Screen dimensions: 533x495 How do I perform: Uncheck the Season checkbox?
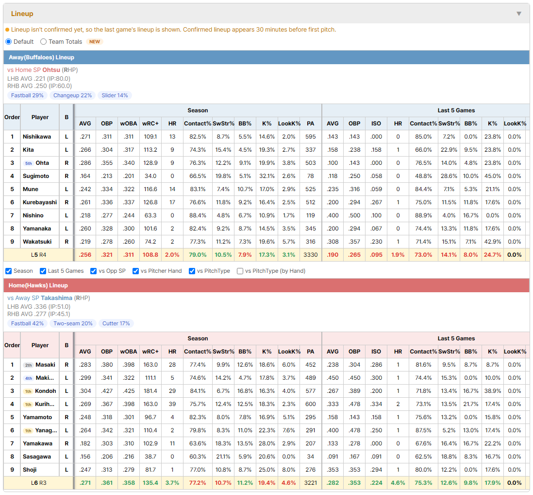coord(9,271)
